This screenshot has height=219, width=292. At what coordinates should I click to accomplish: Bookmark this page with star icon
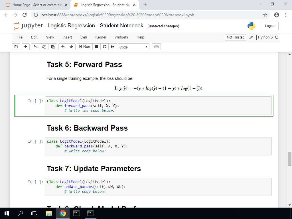coord(265,15)
